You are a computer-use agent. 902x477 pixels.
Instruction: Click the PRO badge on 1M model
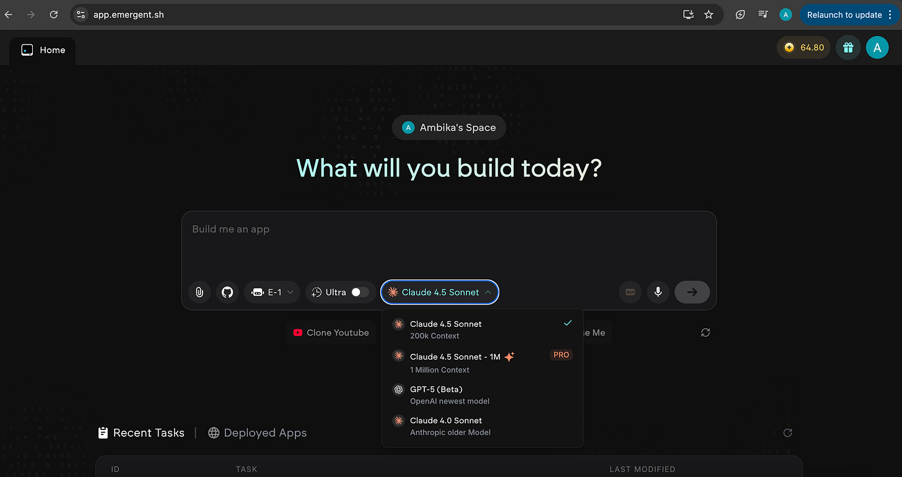pos(561,355)
